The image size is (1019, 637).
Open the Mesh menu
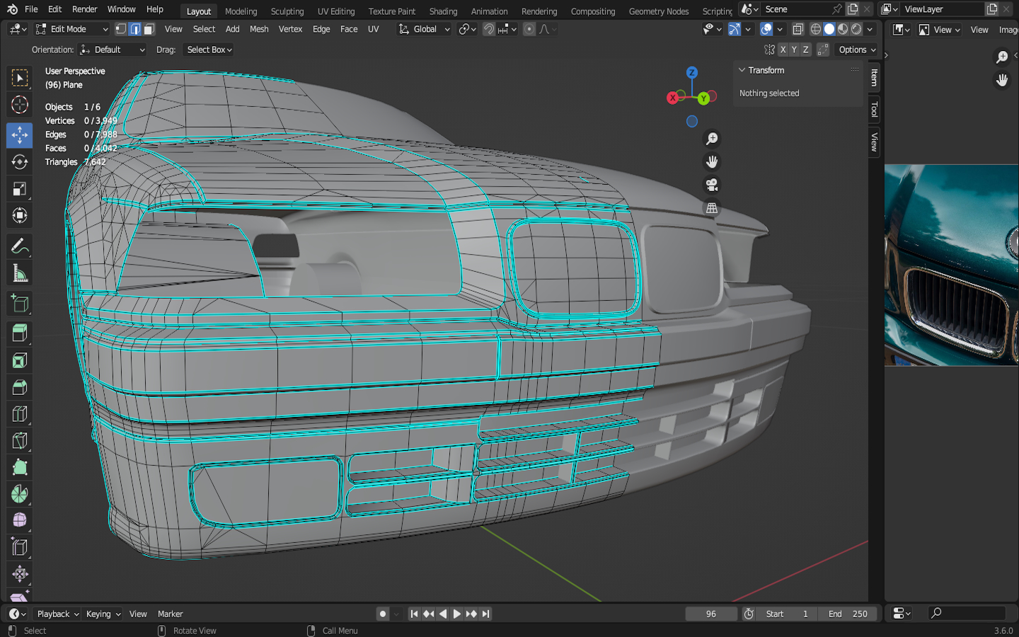pos(259,29)
